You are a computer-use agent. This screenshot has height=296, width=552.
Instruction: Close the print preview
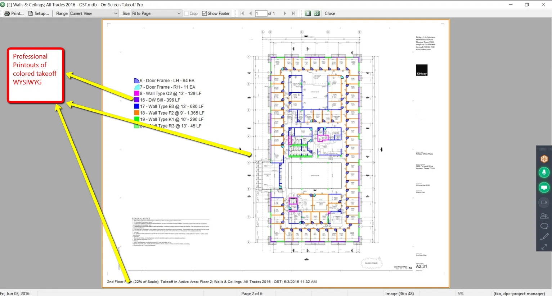[330, 13]
